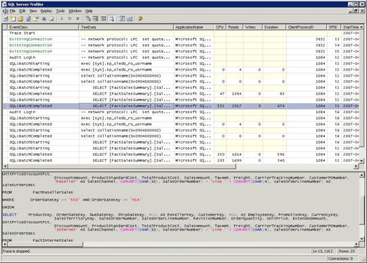Click the Duration value 596

[x=281, y=155]
